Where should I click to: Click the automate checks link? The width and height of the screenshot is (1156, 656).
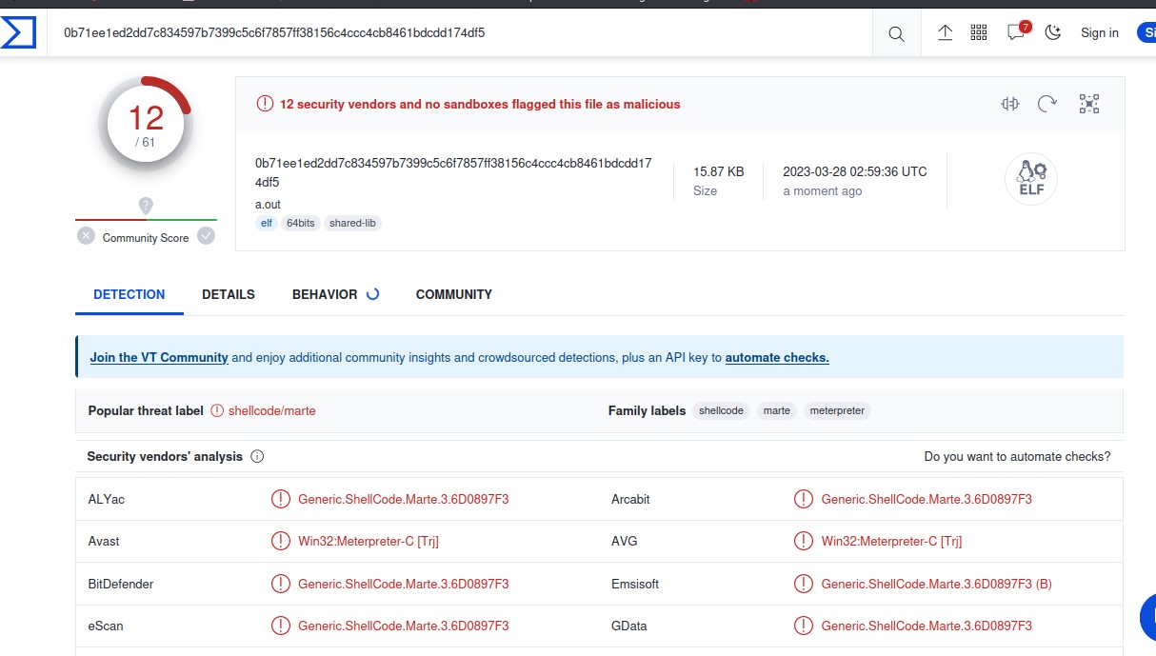(776, 358)
